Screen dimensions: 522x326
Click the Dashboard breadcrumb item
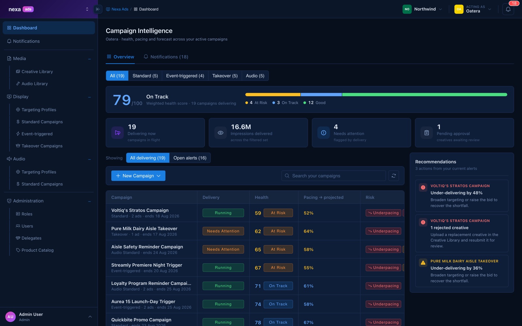pos(146,9)
